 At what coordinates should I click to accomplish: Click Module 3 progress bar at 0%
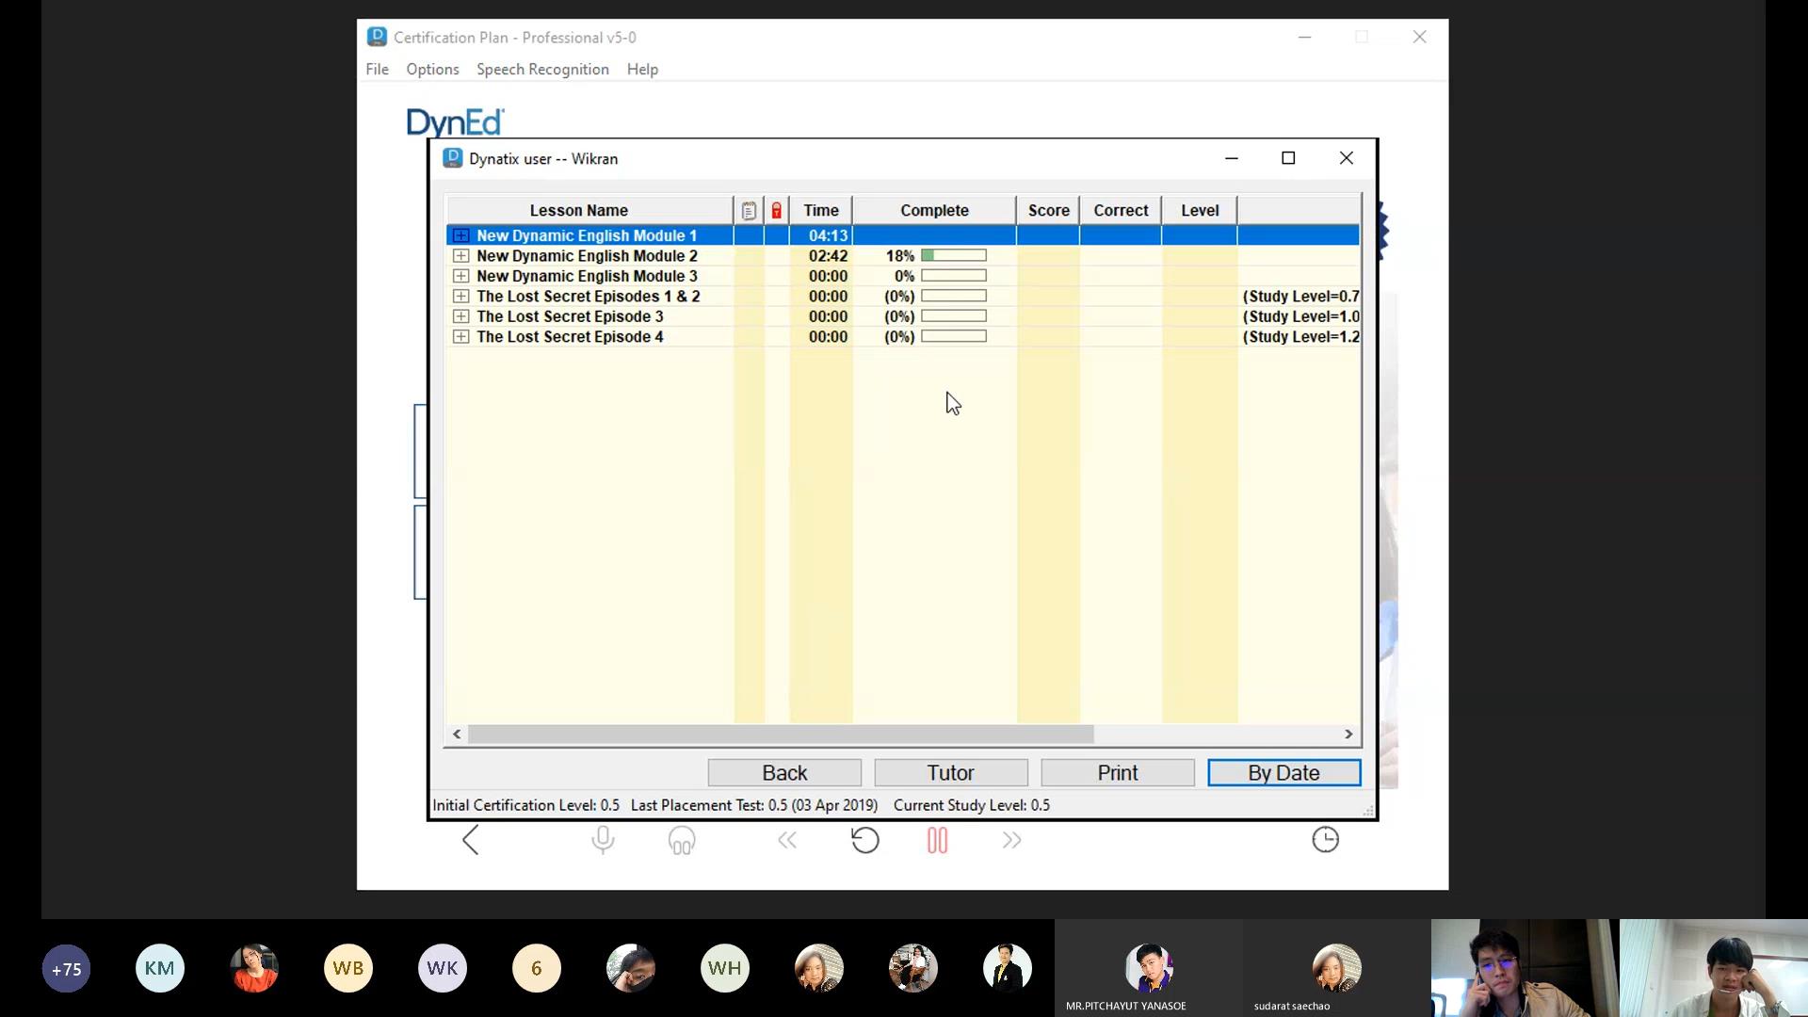point(954,276)
